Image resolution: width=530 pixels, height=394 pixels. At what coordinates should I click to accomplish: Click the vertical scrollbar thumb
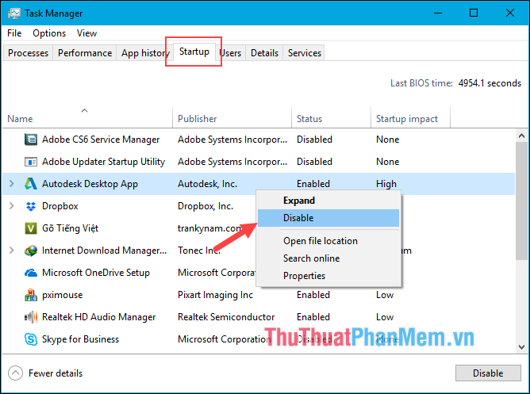(x=521, y=201)
